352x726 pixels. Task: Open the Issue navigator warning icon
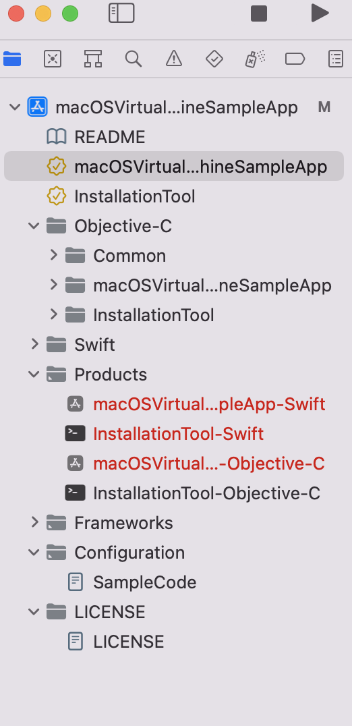pos(174,59)
